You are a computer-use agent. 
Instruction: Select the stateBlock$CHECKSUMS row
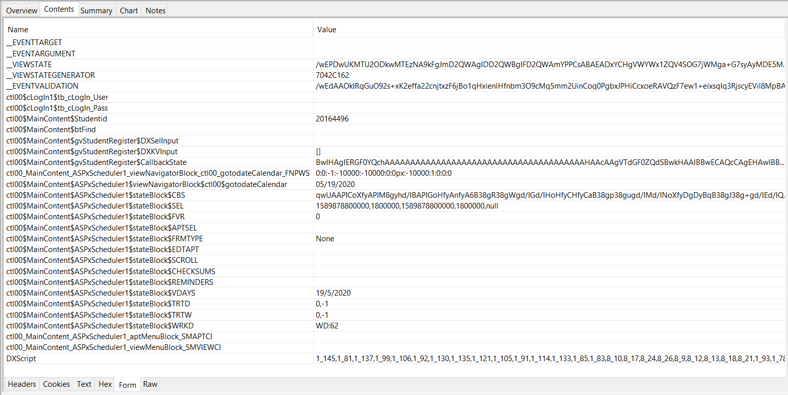pyautogui.click(x=395, y=271)
